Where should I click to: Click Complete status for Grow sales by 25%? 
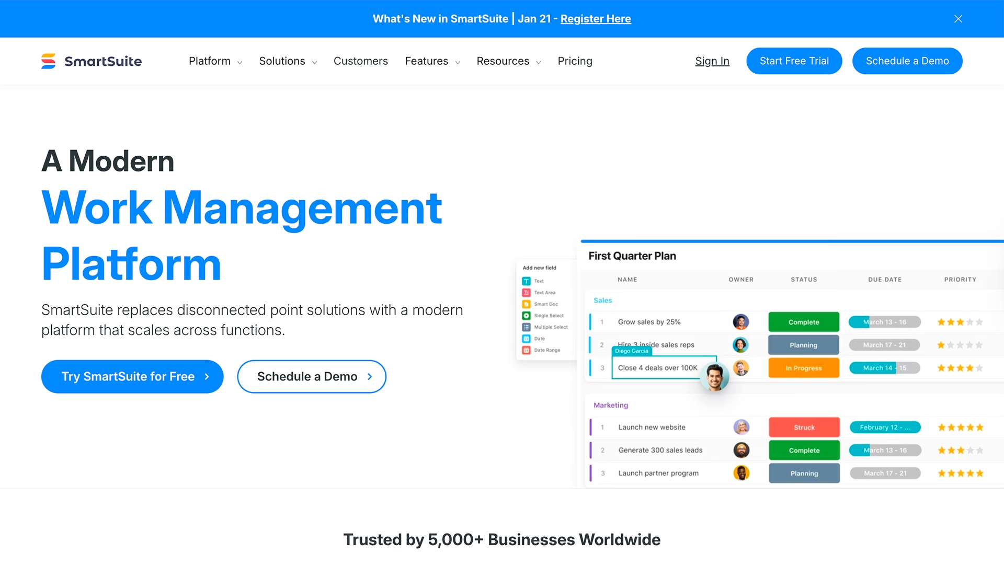[804, 322]
